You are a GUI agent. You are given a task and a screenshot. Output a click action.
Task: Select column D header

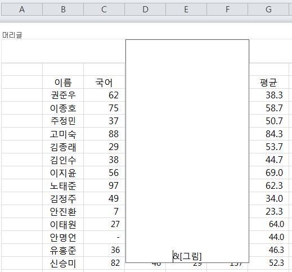point(145,10)
